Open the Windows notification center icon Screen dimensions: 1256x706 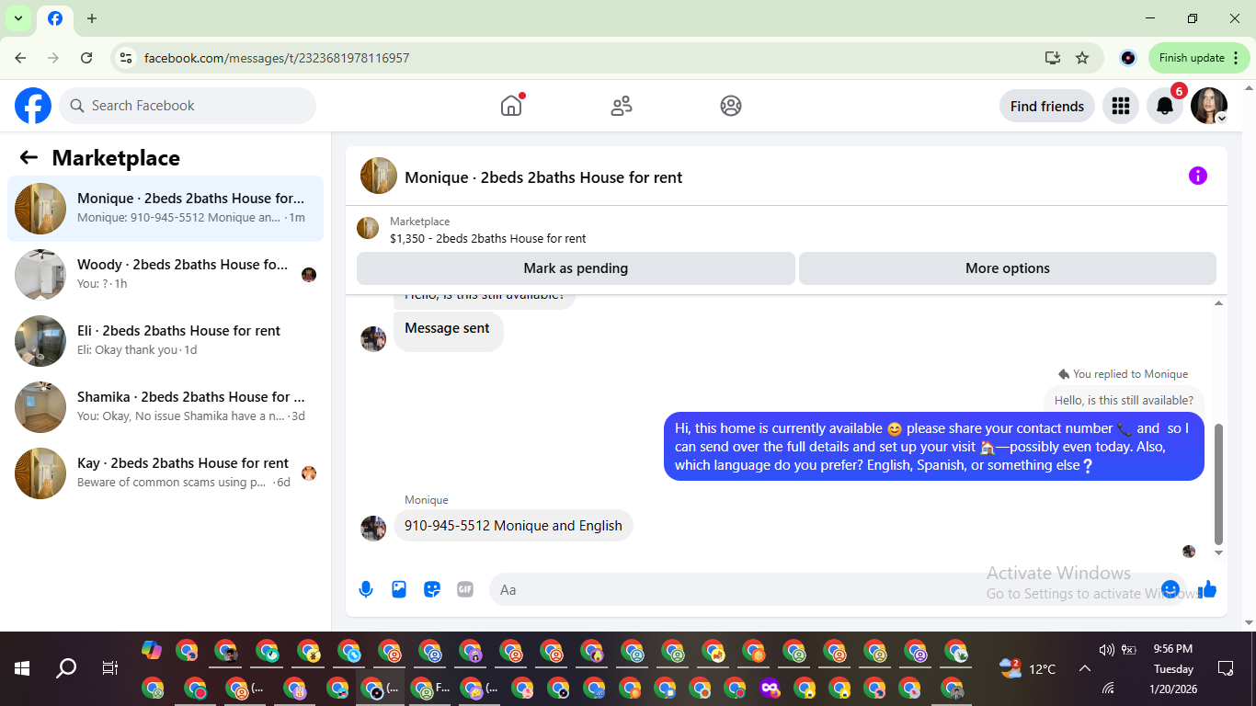pyautogui.click(x=1226, y=668)
